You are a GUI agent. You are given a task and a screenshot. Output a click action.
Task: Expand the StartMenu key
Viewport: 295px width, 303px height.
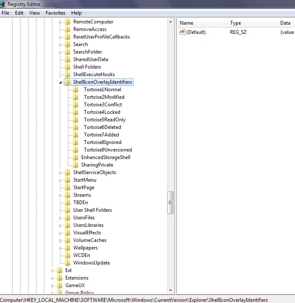pyautogui.click(x=60, y=180)
